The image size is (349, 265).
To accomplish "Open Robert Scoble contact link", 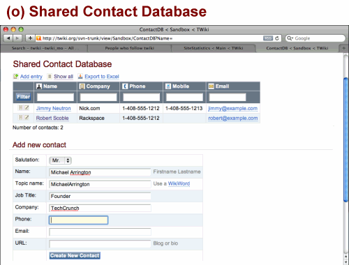I will [x=52, y=118].
